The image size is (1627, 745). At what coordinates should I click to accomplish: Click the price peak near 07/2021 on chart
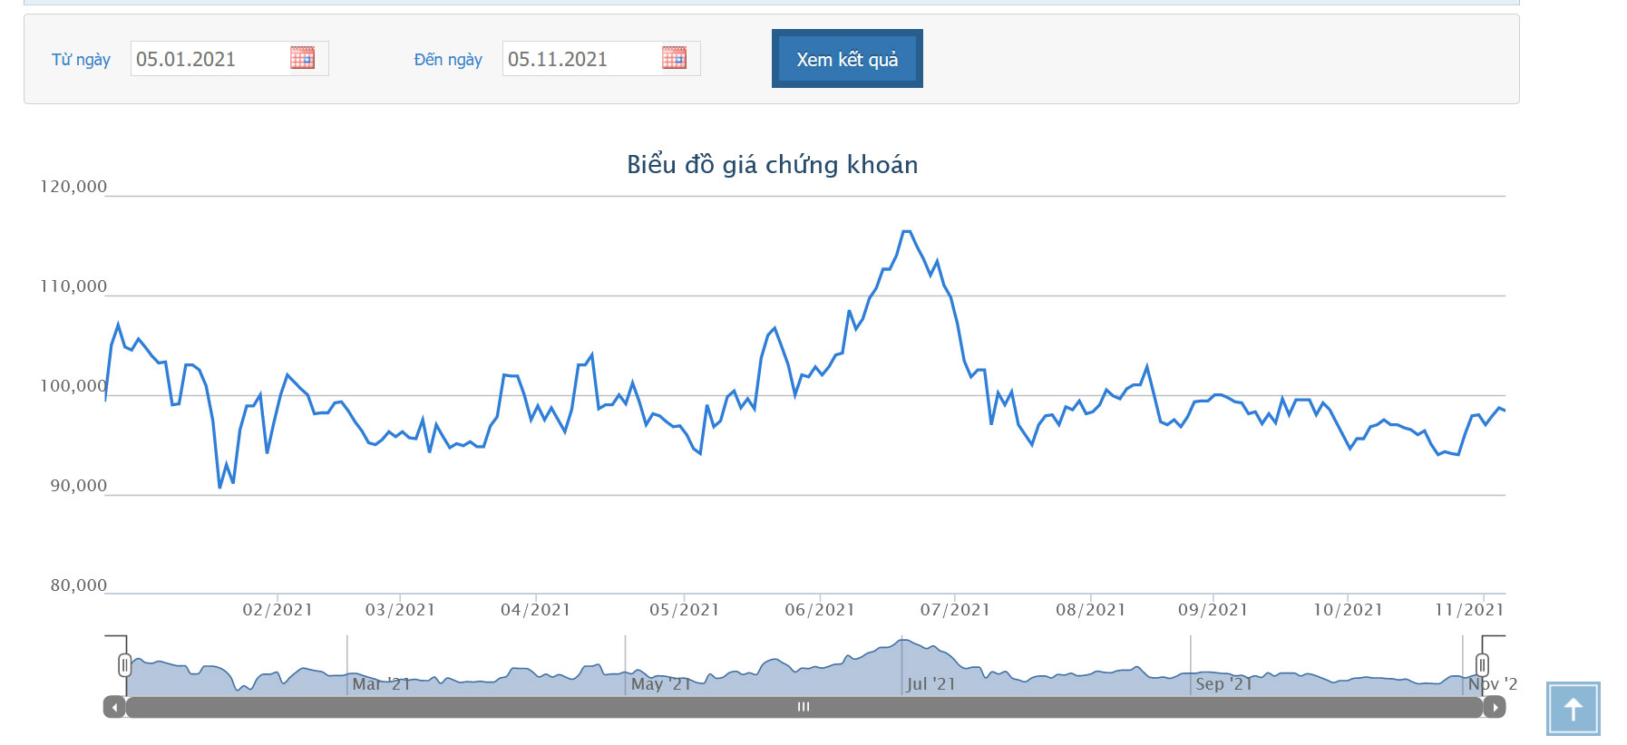click(906, 232)
